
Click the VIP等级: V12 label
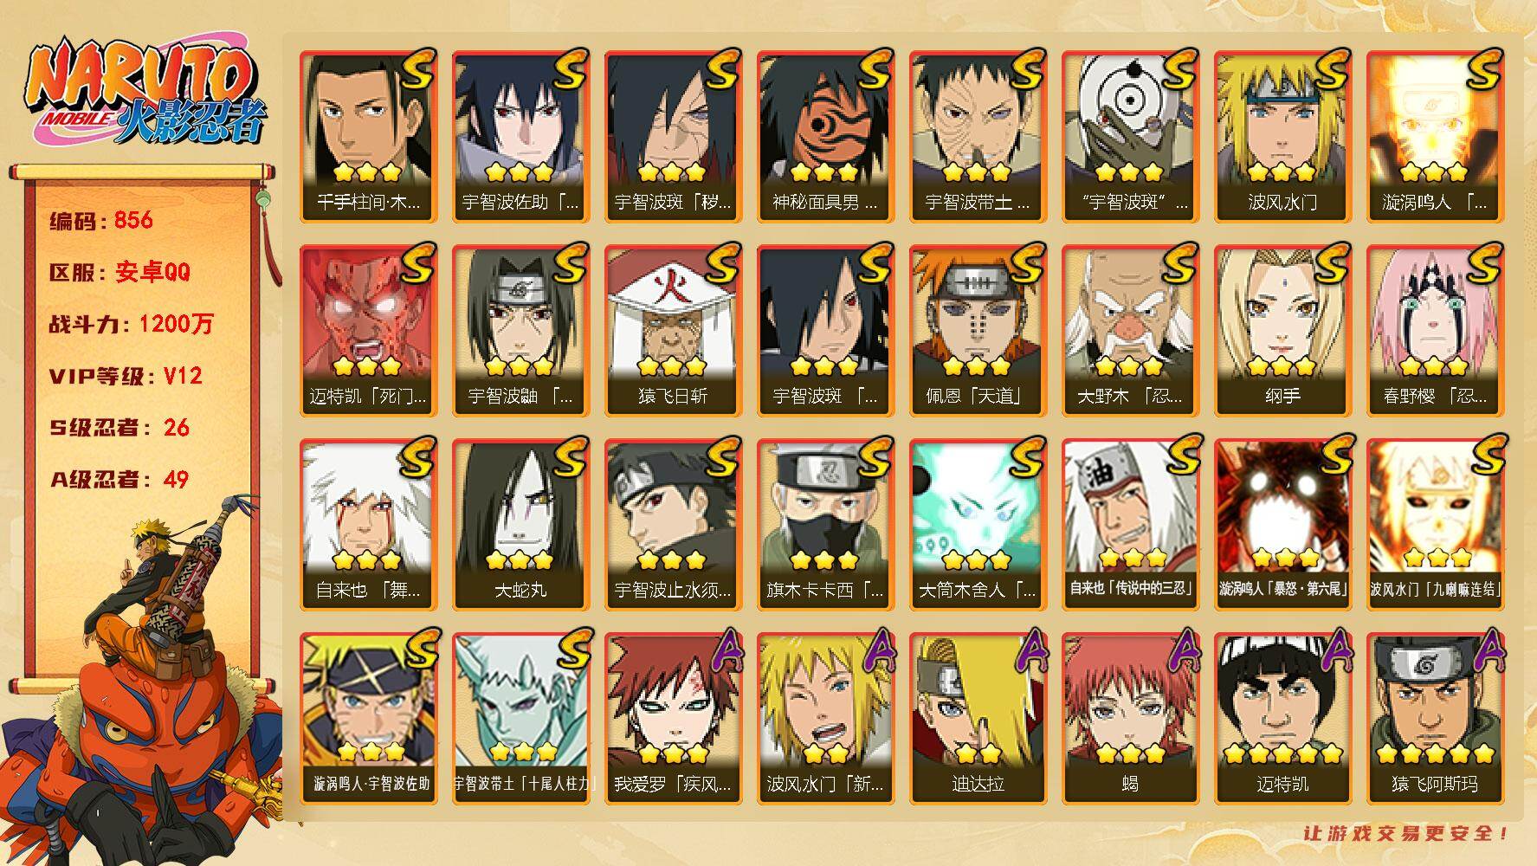click(x=126, y=376)
